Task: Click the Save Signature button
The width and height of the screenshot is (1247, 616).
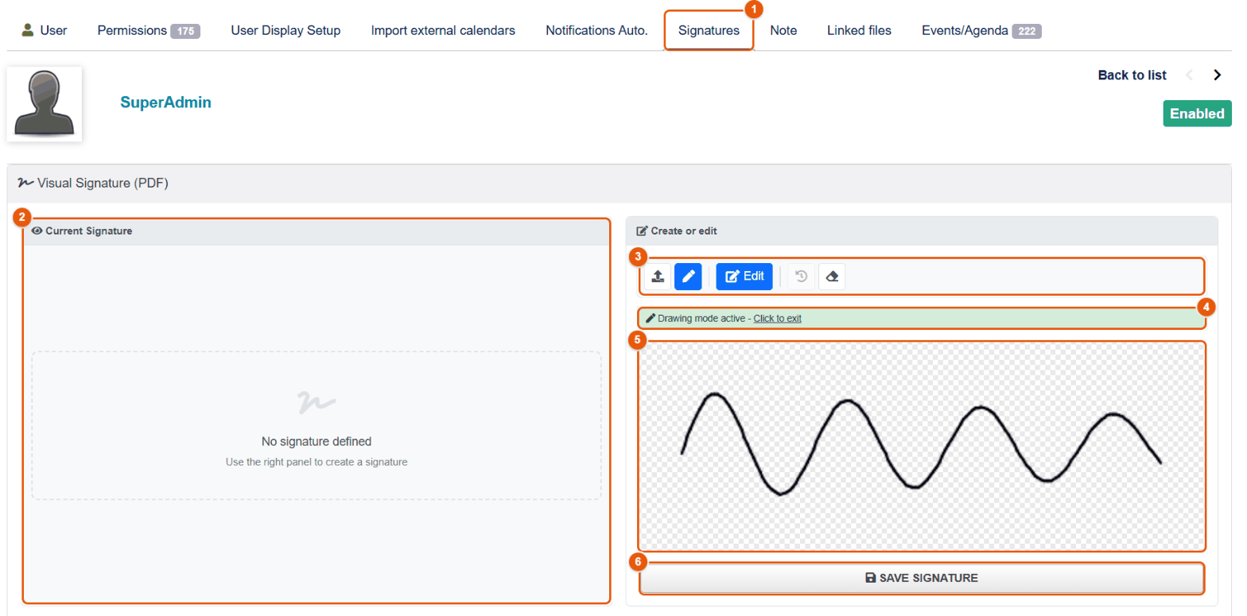Action: [922, 578]
